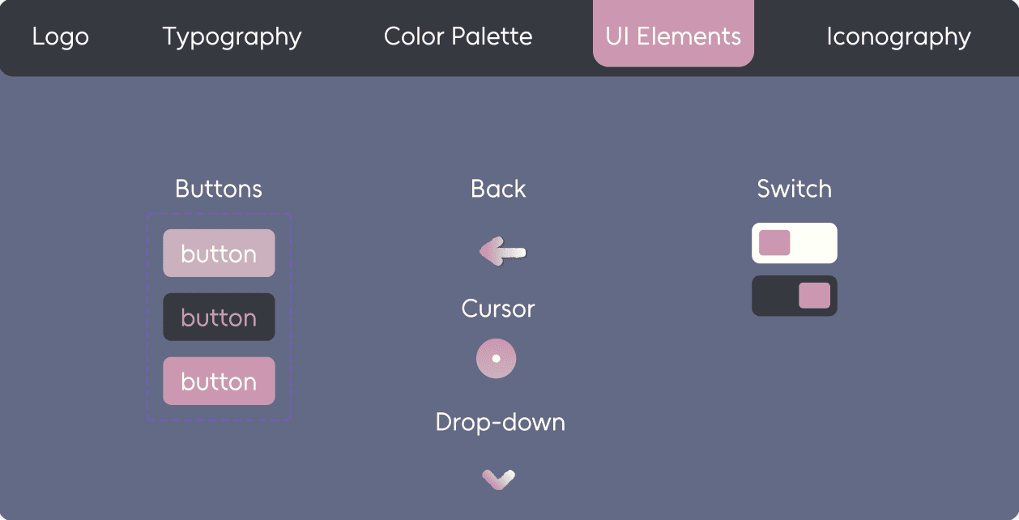Screen dimensions: 1019x520
Task: Click the dark button with pink text
Action: (219, 317)
